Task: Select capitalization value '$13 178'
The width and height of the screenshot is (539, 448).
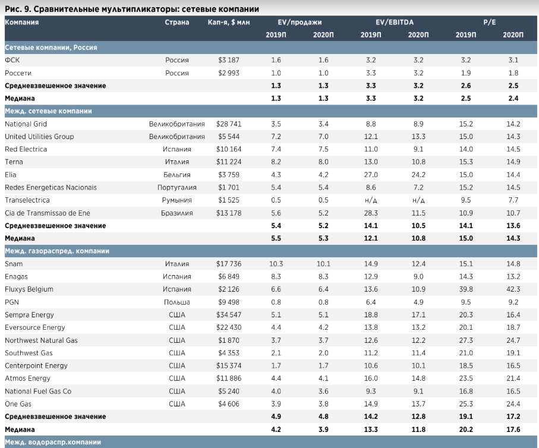Action: click(229, 213)
